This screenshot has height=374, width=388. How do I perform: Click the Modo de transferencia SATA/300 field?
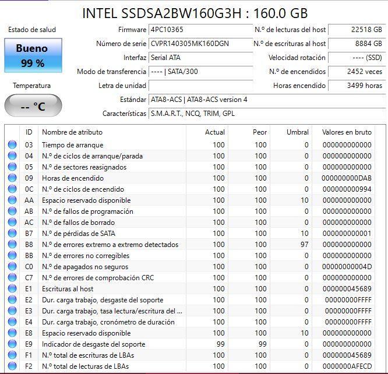pyautogui.click(x=200, y=72)
